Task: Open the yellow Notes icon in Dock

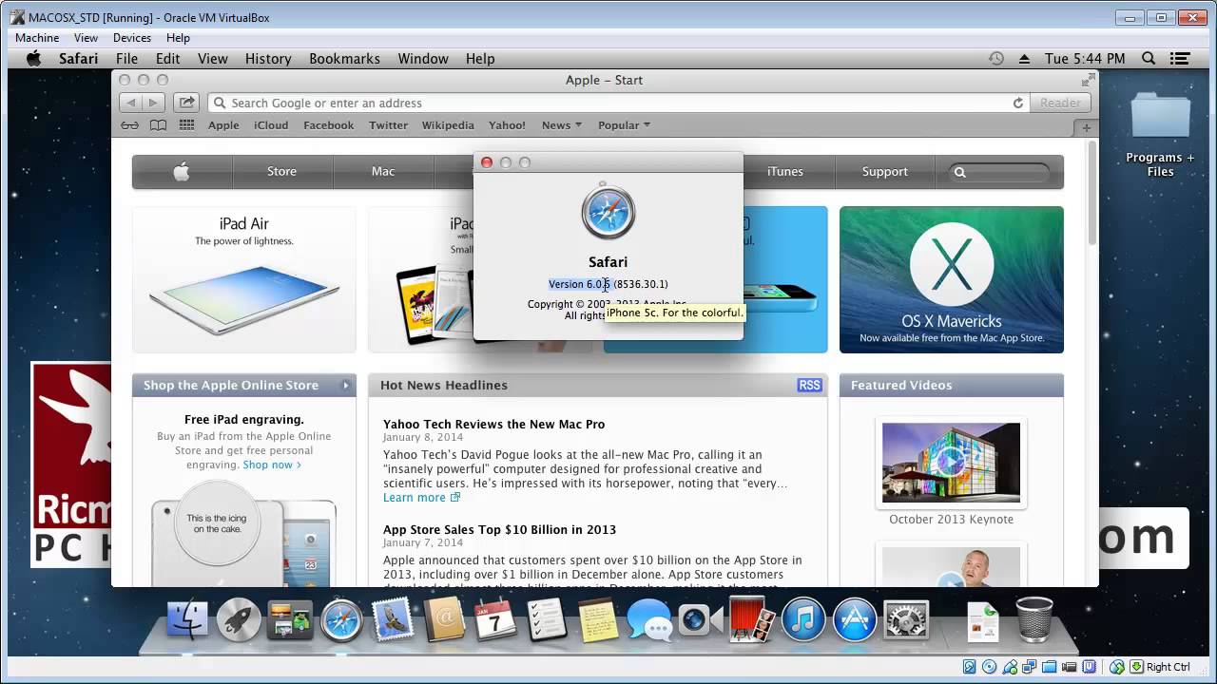Action: coord(598,620)
